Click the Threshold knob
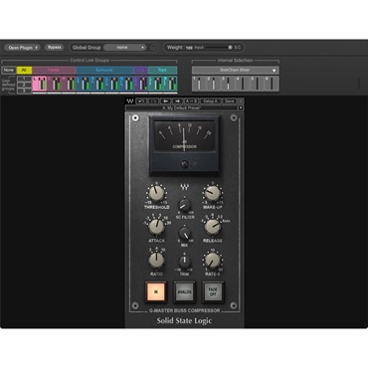 (x=156, y=193)
